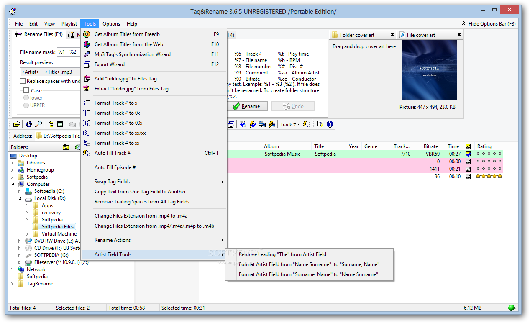Screen dimensions: 530x323
Task: Select the UPPER case radio button
Action: coord(26,105)
